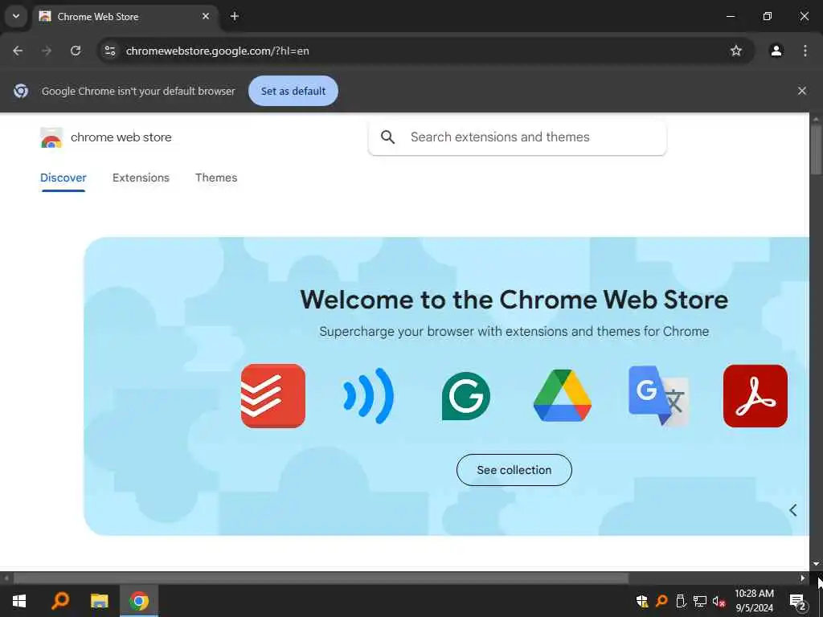View site information icon in address bar
This screenshot has height=617, width=823.
tap(110, 51)
